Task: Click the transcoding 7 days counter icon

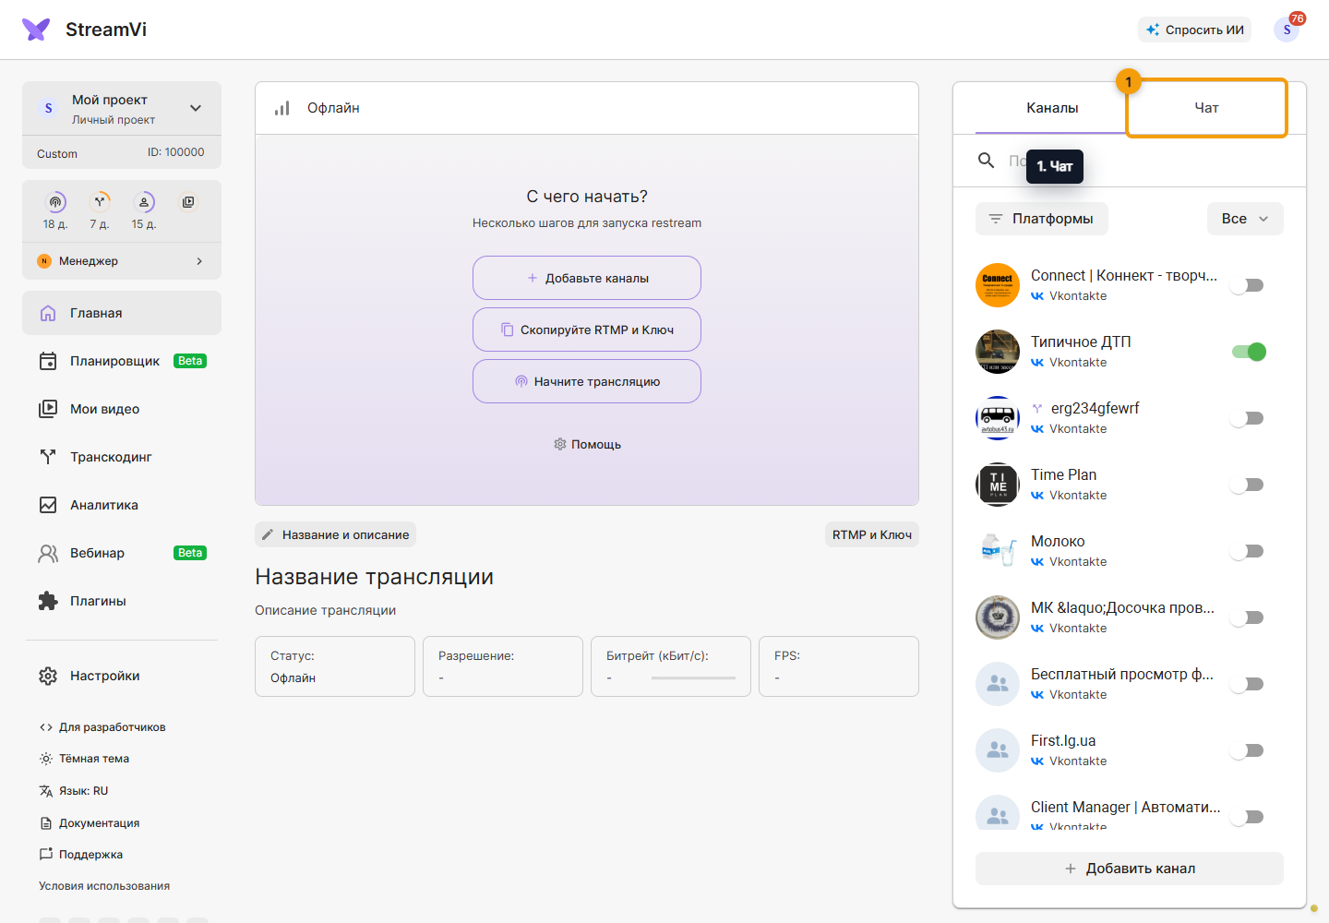Action: (100, 202)
